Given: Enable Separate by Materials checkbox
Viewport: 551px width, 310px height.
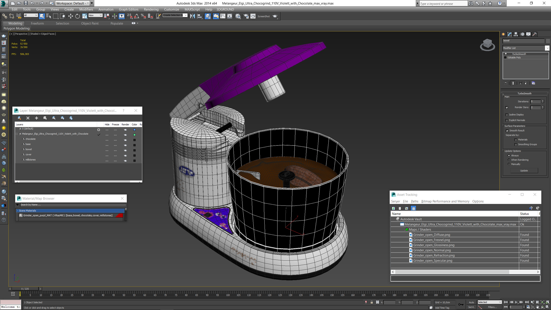Looking at the screenshot, I should point(516,140).
